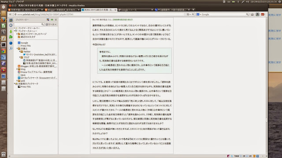Select the 最近付けたタグ folder
Image resolution: width=282 pixels, height=158 pixels.
(x=26, y=37)
